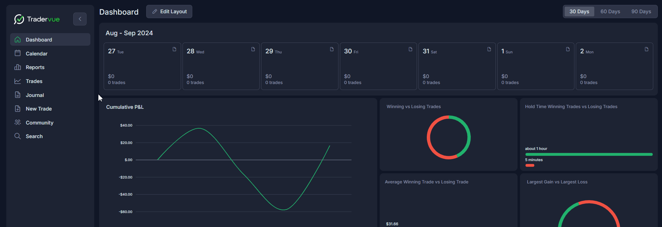The width and height of the screenshot is (662, 227).
Task: Click the Winning vs Losing Trades title
Action: 414,107
